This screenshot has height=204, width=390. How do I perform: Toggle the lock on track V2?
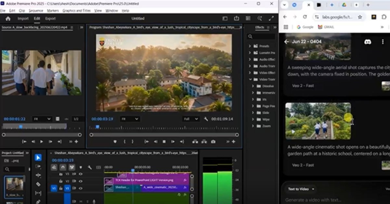tap(60, 181)
